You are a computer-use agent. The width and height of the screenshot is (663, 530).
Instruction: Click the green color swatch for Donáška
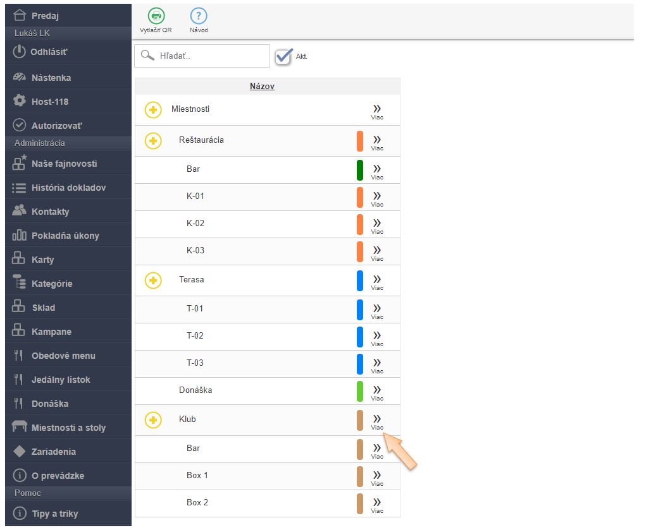[x=359, y=391]
